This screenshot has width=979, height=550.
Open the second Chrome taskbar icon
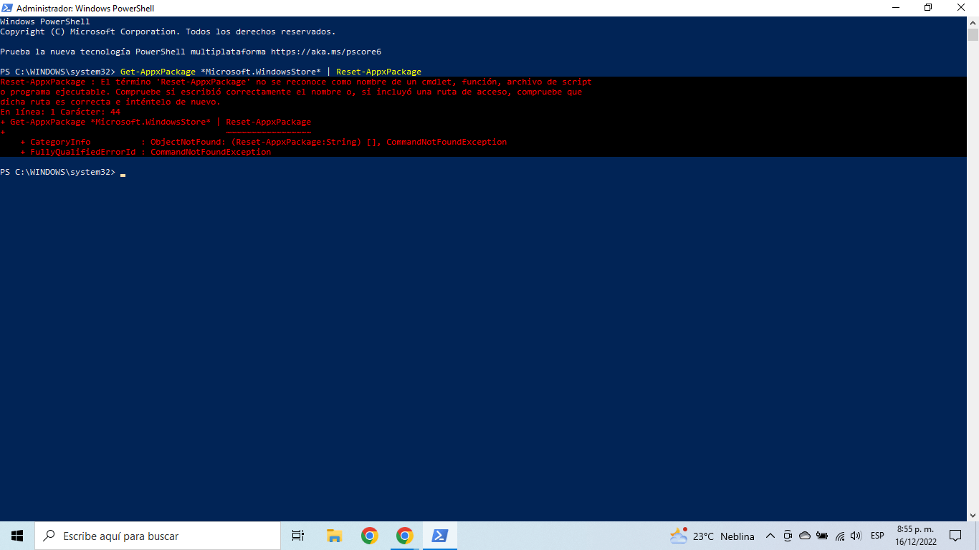tap(404, 536)
